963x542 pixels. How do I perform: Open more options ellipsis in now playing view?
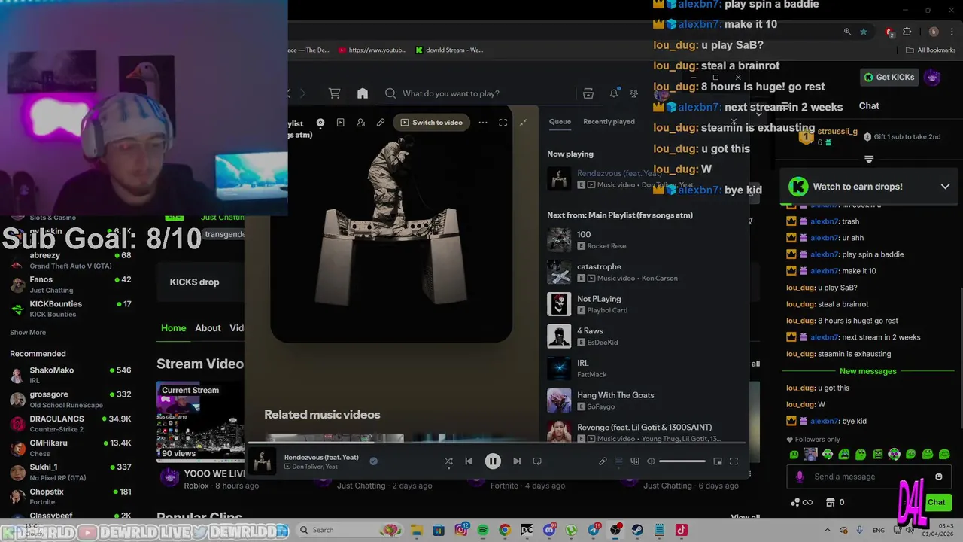(483, 123)
